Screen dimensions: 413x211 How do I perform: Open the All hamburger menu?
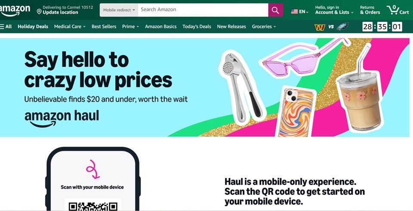(6, 27)
